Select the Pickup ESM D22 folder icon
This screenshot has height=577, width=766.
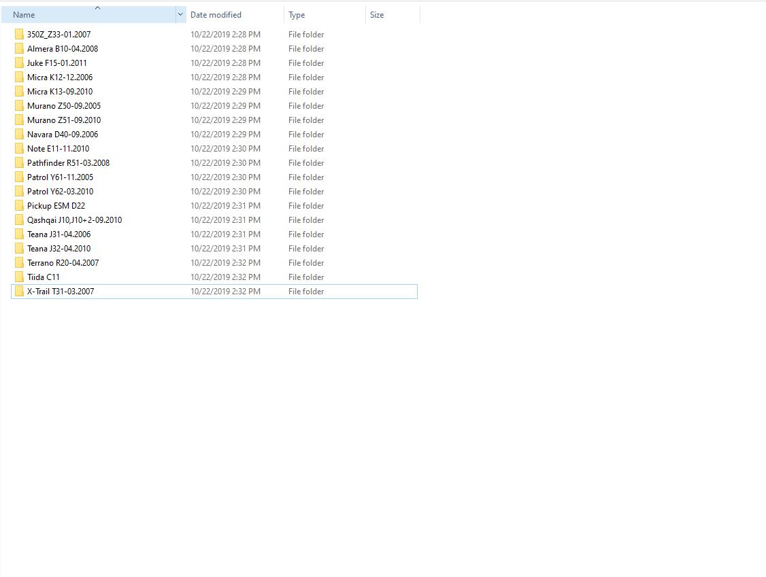[x=19, y=205]
